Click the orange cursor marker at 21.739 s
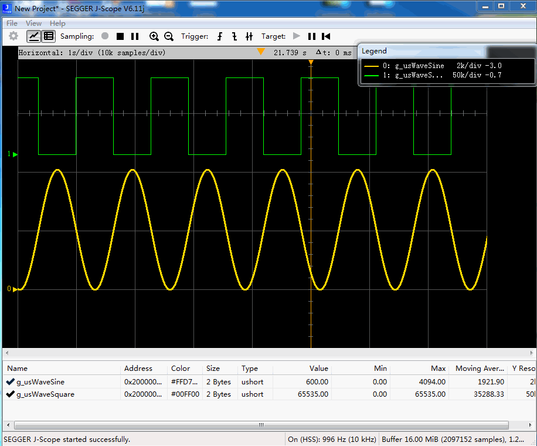The height and width of the screenshot is (446, 537). click(x=261, y=52)
